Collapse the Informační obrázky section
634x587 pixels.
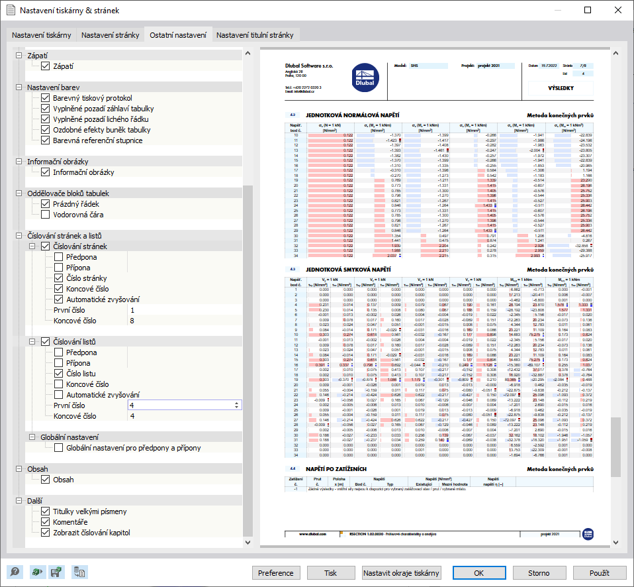[19, 161]
